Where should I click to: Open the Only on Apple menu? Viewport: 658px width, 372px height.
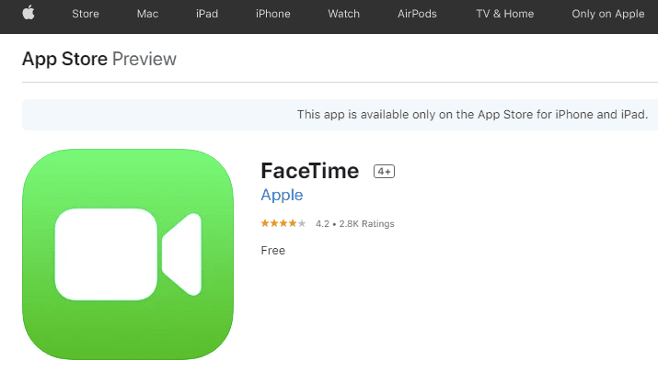(607, 14)
